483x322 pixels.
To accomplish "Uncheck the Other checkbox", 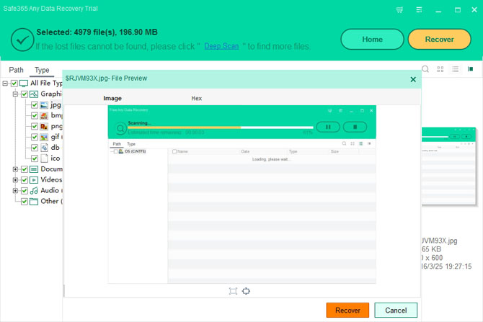I will click(x=25, y=201).
